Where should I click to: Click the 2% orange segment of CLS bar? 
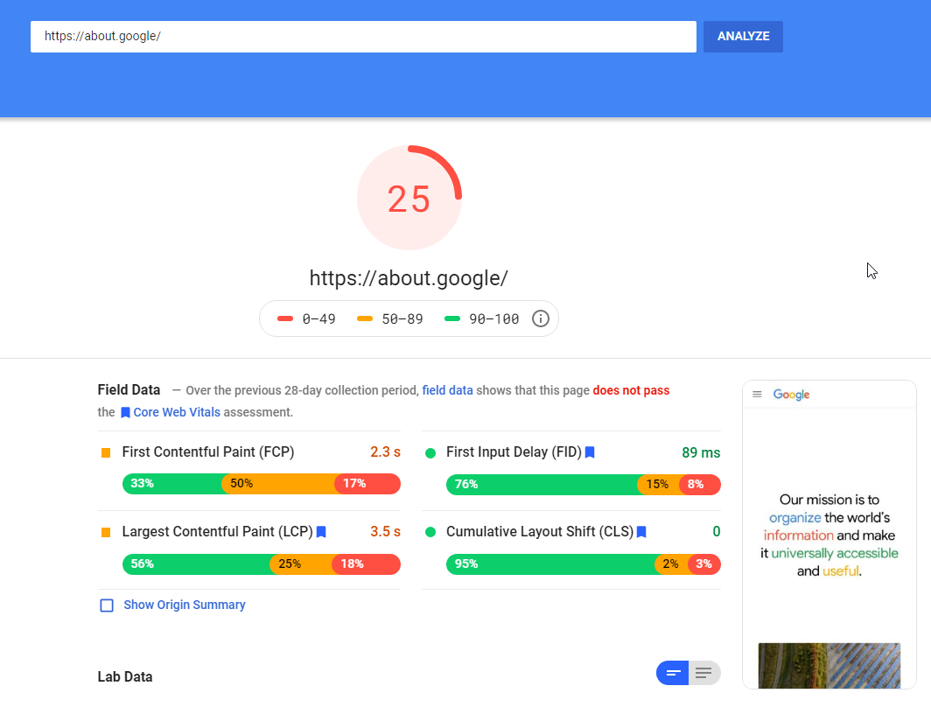coord(671,564)
